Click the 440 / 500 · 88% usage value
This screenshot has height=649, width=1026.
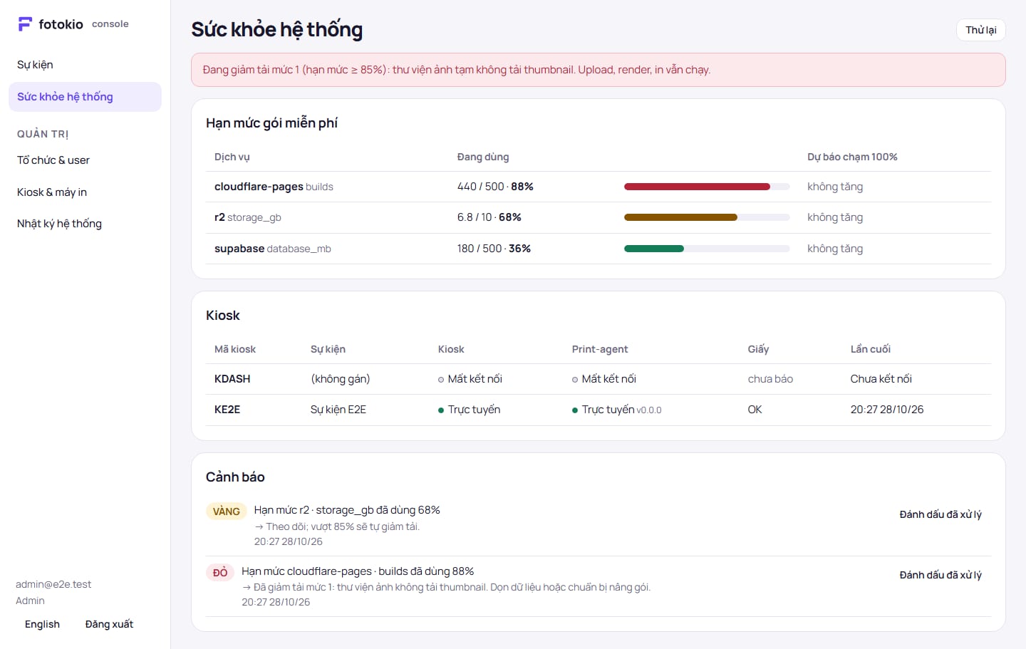point(495,187)
